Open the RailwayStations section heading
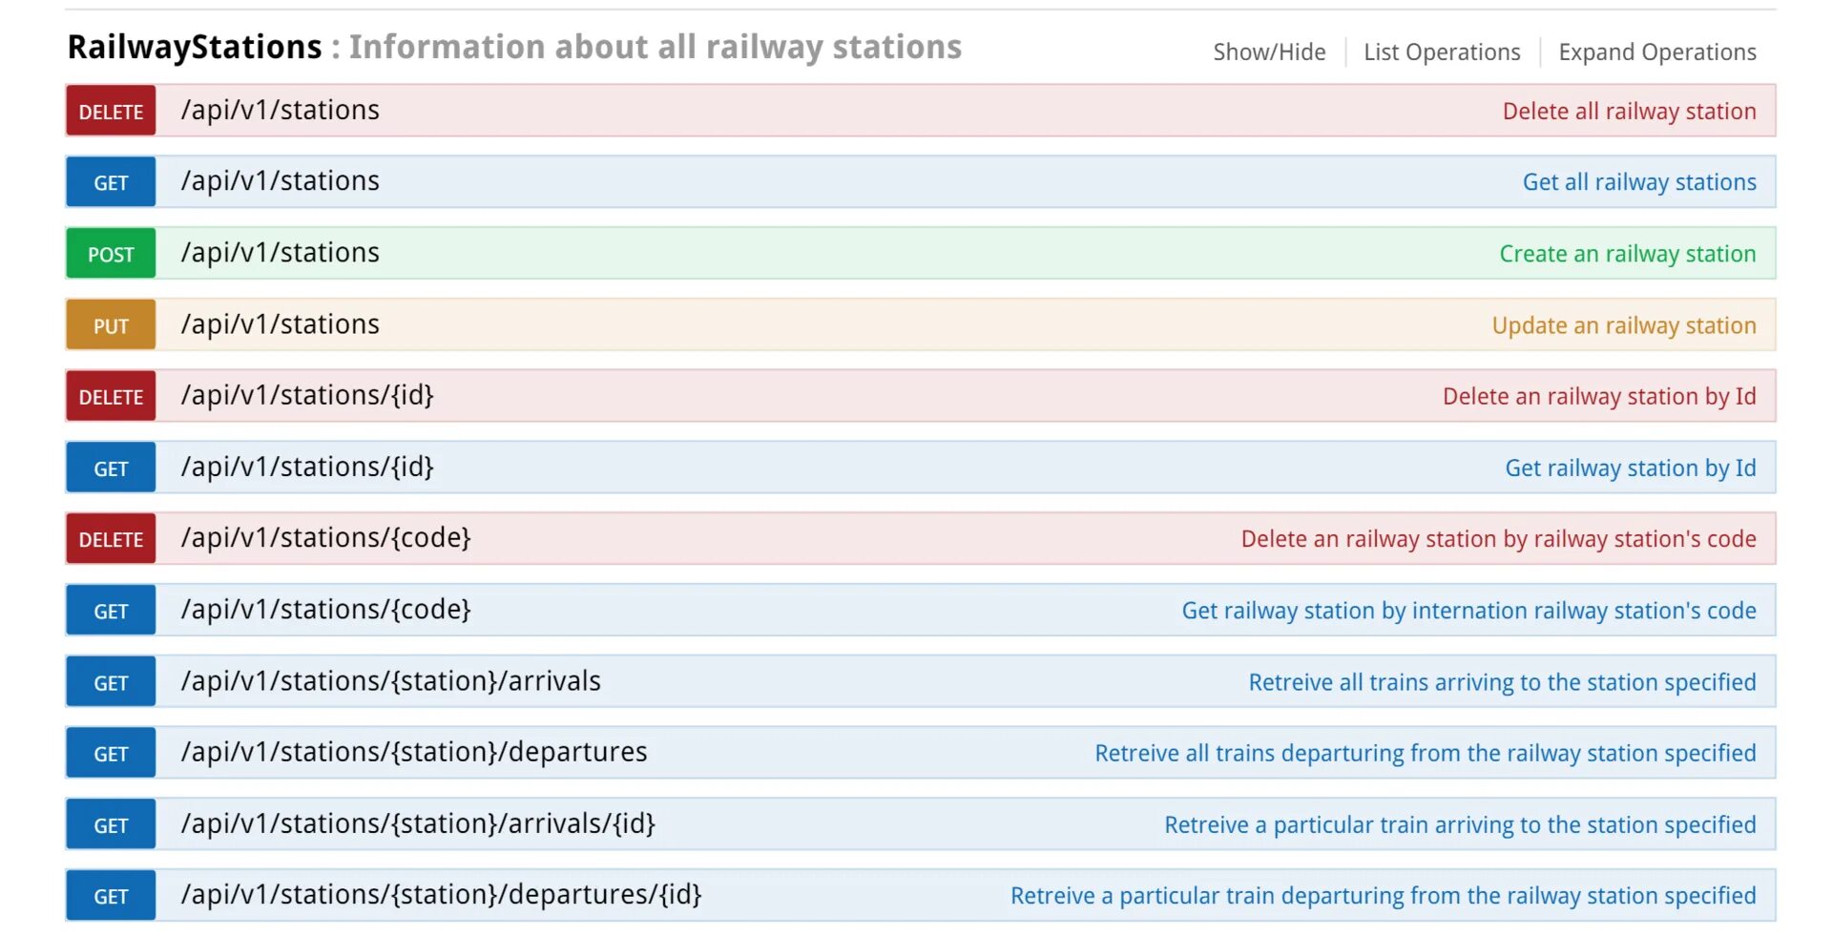The height and width of the screenshot is (936, 1832). [x=195, y=47]
